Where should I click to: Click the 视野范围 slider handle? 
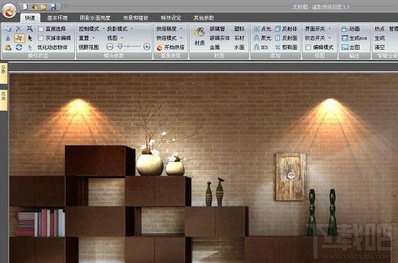click(x=120, y=46)
